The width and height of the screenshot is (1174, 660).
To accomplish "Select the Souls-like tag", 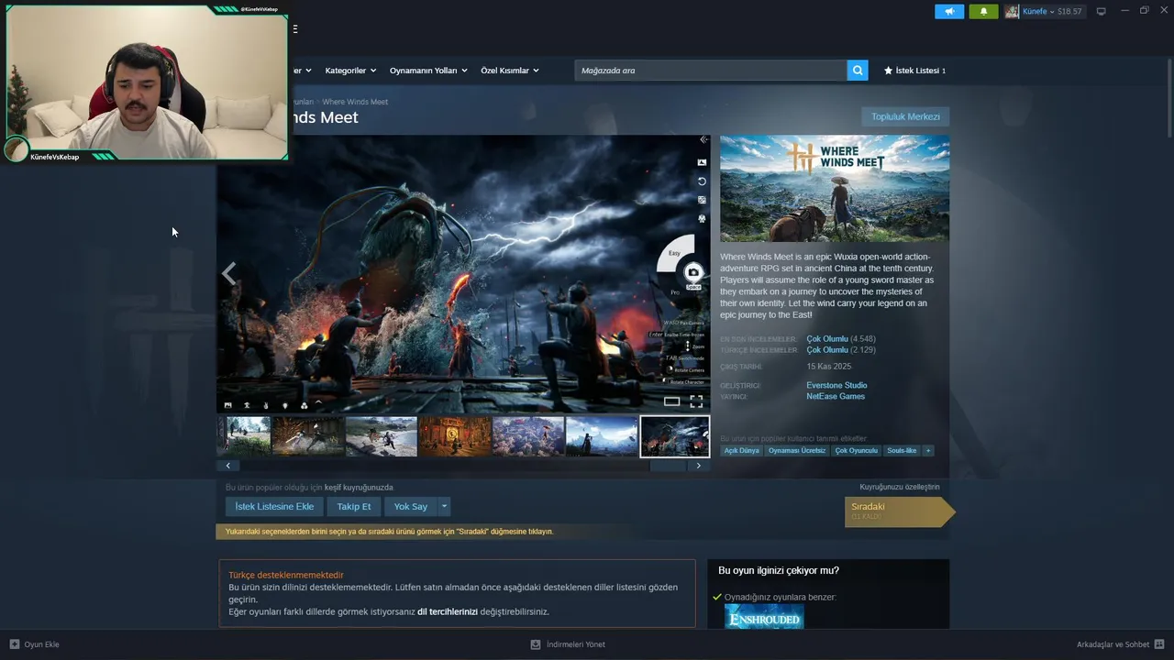I will click(x=902, y=451).
